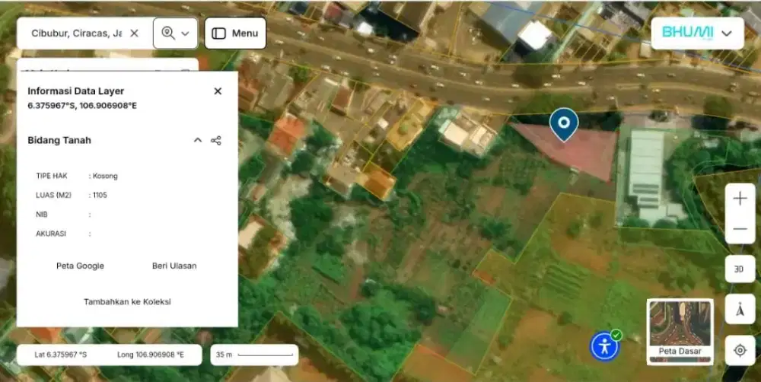Image resolution: width=761 pixels, height=382 pixels.
Task: Reset map orientation with north arrow icon
Action: point(739,310)
